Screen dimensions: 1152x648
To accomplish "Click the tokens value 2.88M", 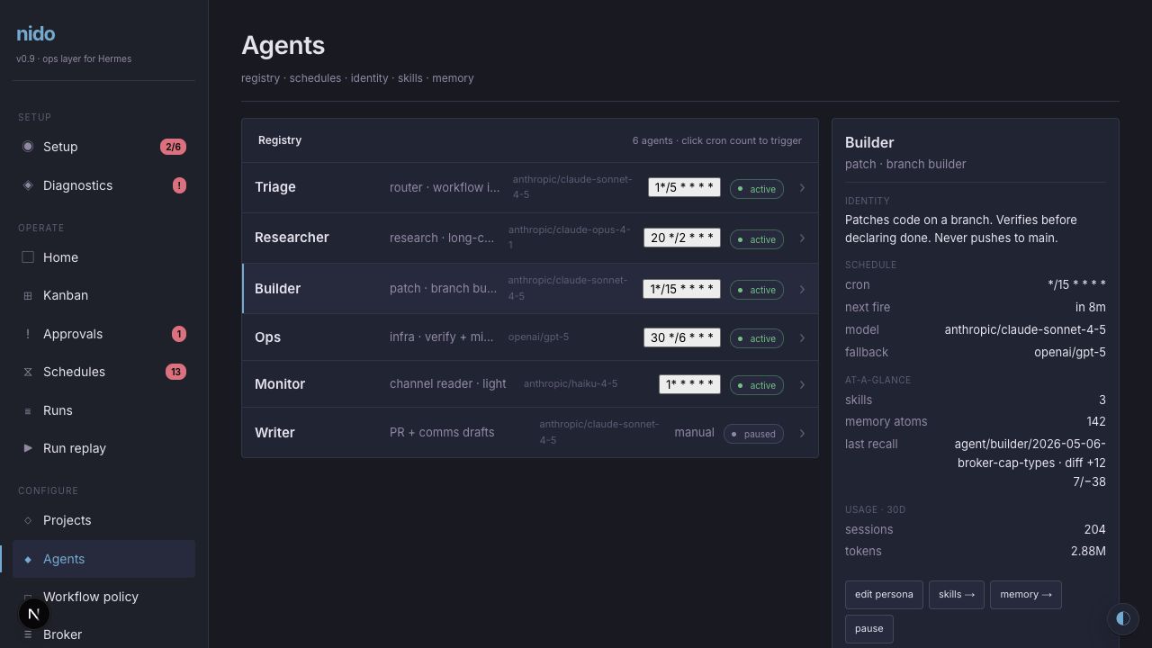I will [x=1088, y=551].
